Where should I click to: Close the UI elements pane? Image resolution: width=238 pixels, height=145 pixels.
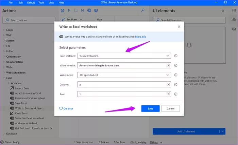[x=223, y=11]
